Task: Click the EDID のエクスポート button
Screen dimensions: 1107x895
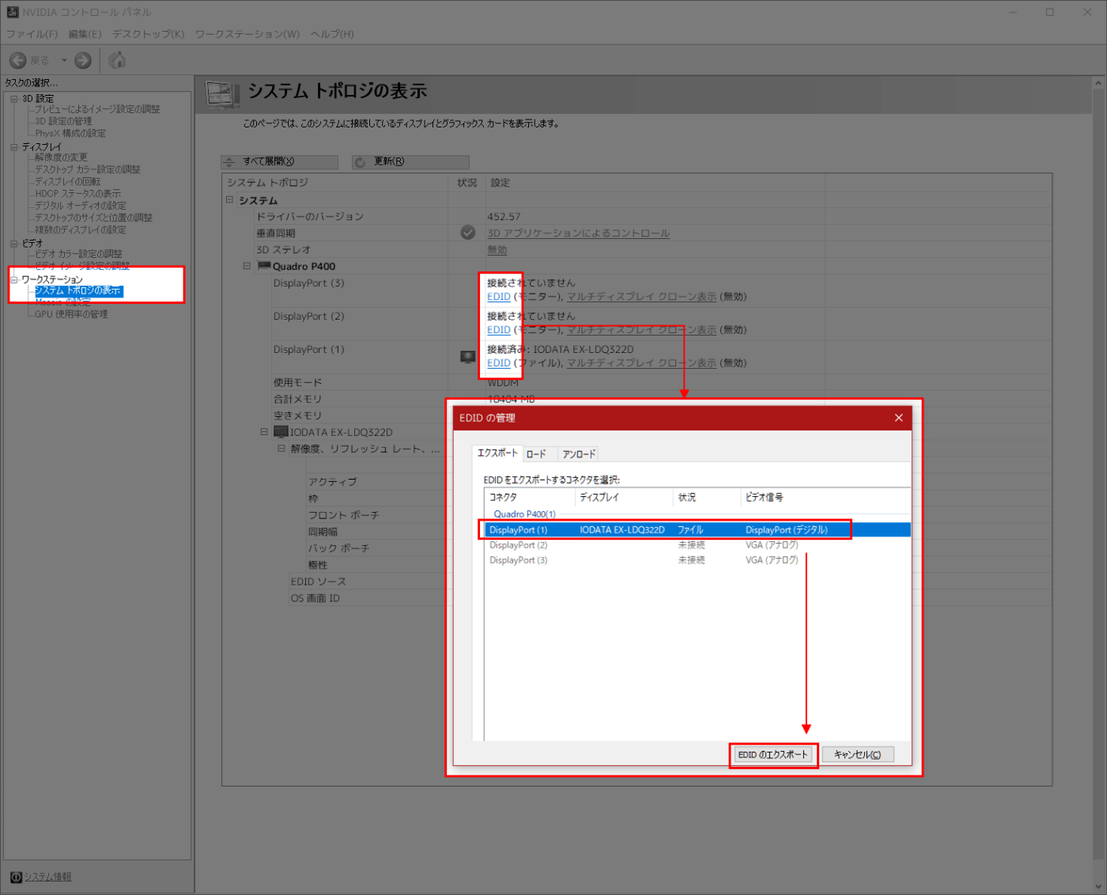Action: (x=773, y=755)
